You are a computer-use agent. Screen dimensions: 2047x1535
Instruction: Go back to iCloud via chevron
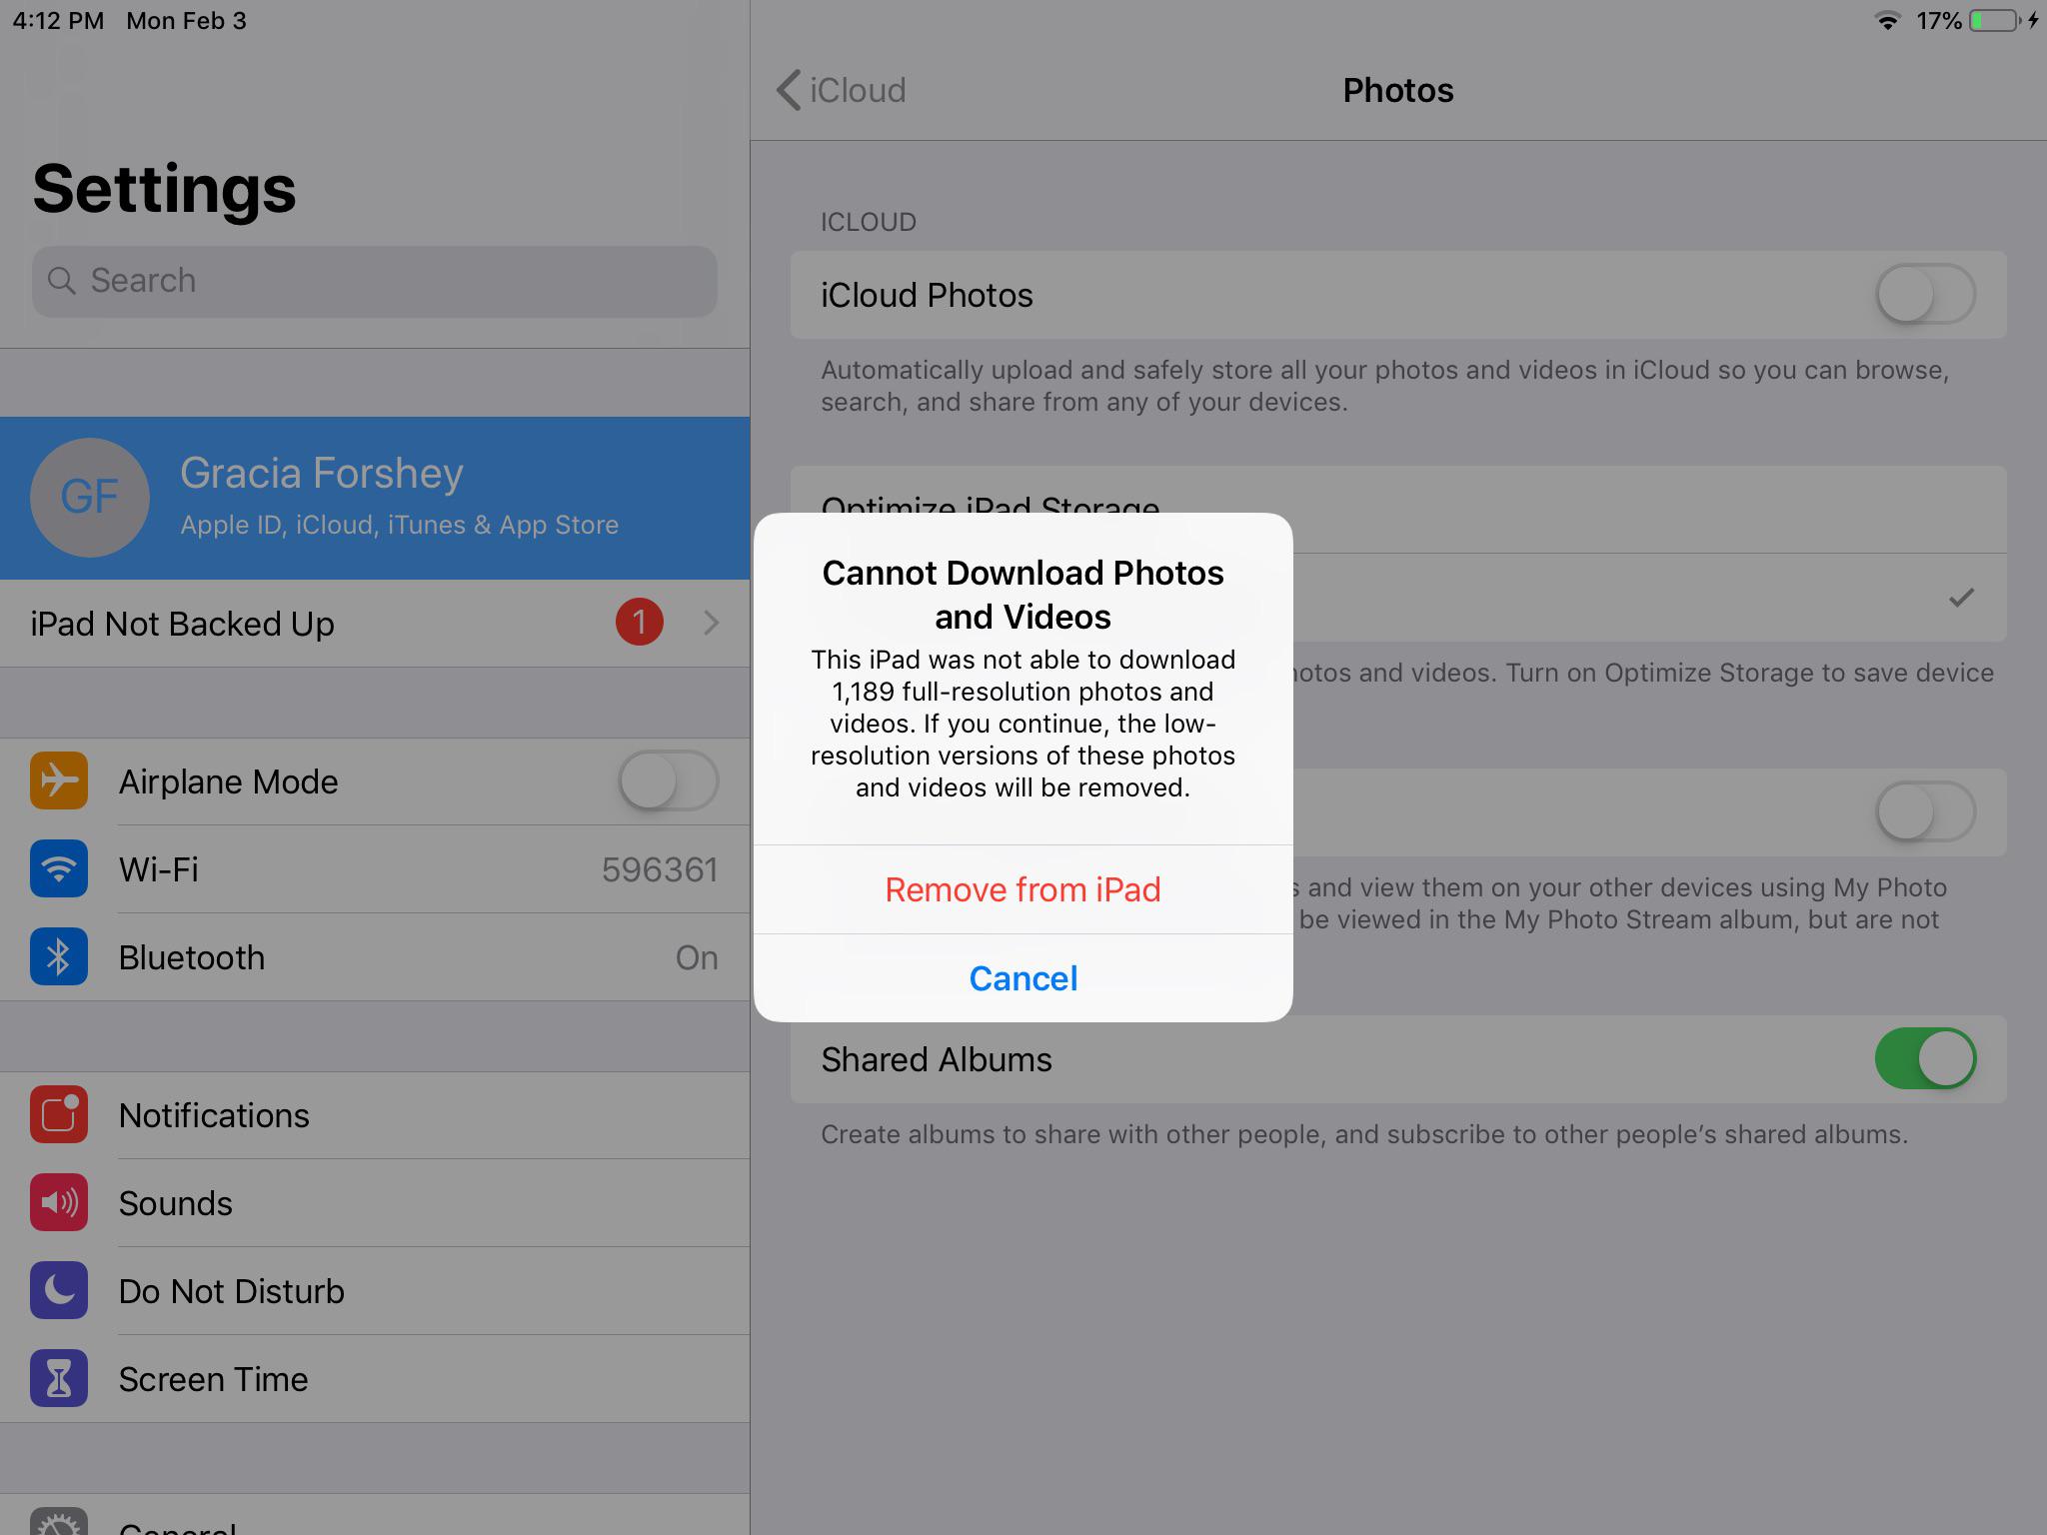click(789, 90)
